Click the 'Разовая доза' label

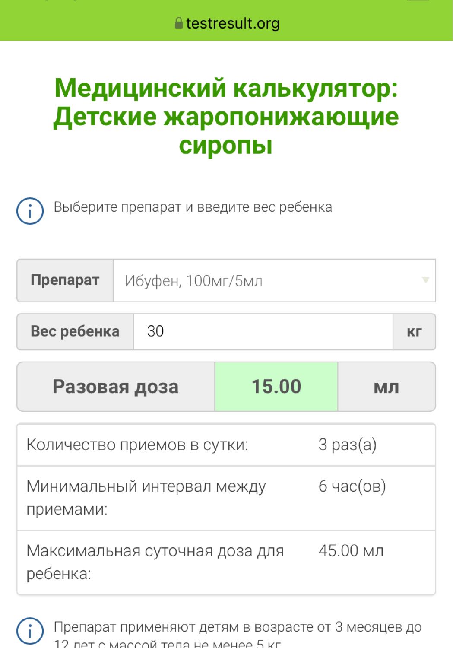coord(116,387)
